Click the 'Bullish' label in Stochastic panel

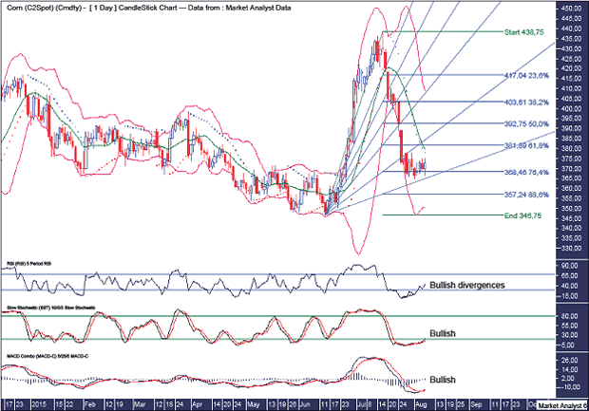[x=446, y=334]
